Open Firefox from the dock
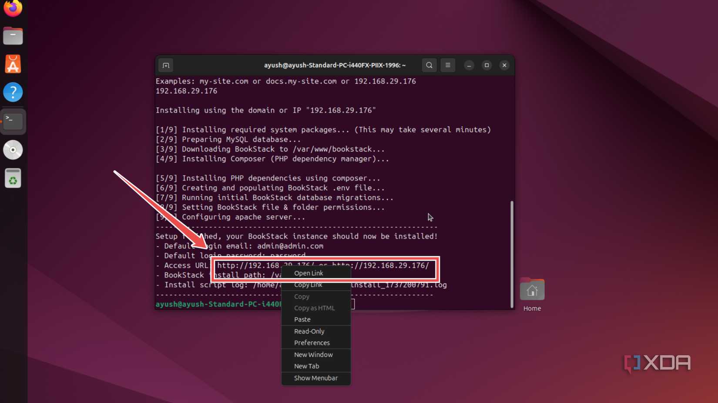Image resolution: width=718 pixels, height=403 pixels. 13,8
